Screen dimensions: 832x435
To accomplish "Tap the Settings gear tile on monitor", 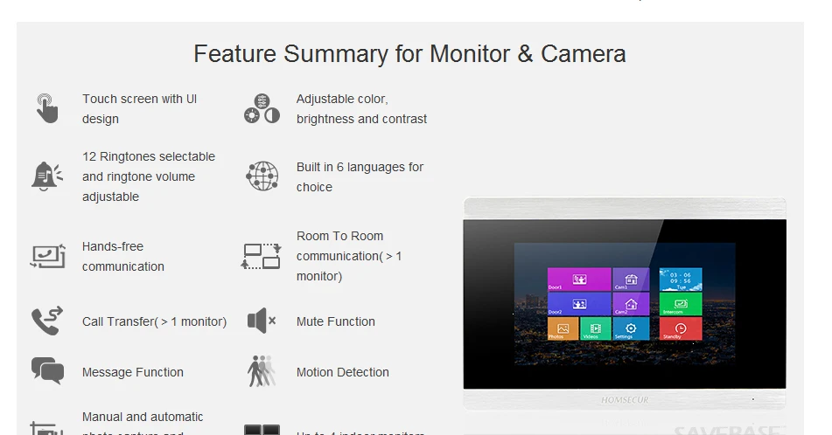I will tap(631, 328).
